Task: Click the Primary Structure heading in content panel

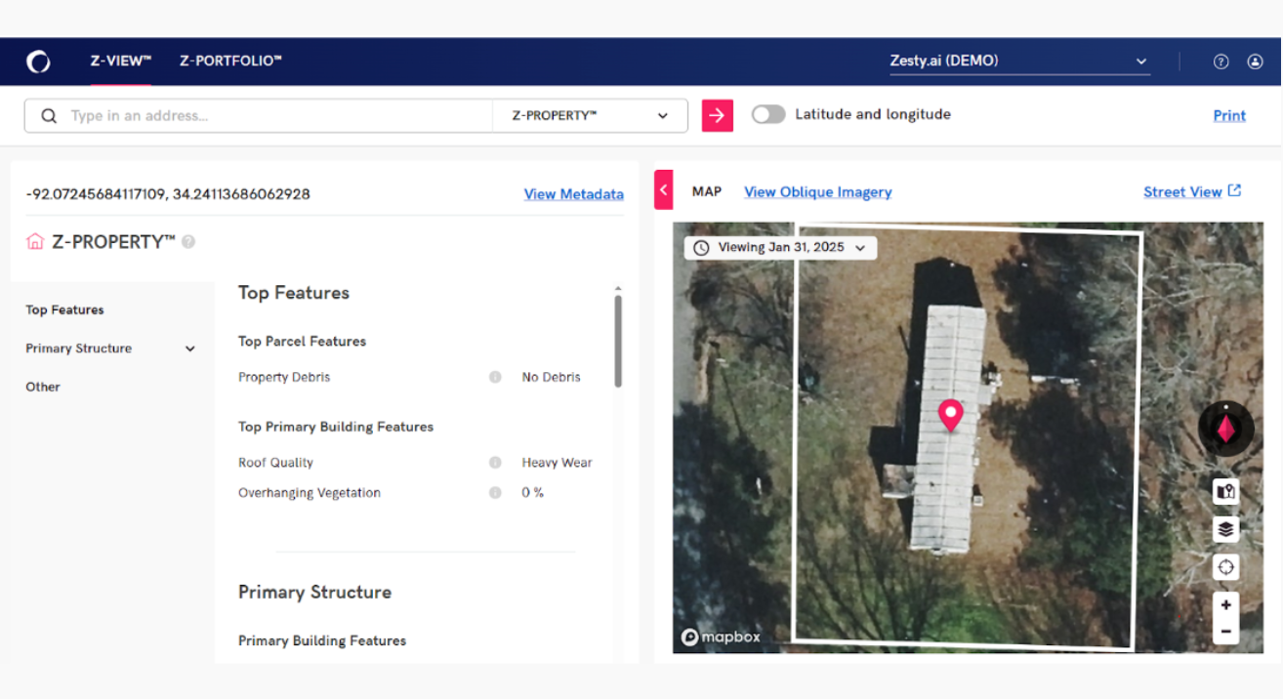Action: [x=314, y=592]
